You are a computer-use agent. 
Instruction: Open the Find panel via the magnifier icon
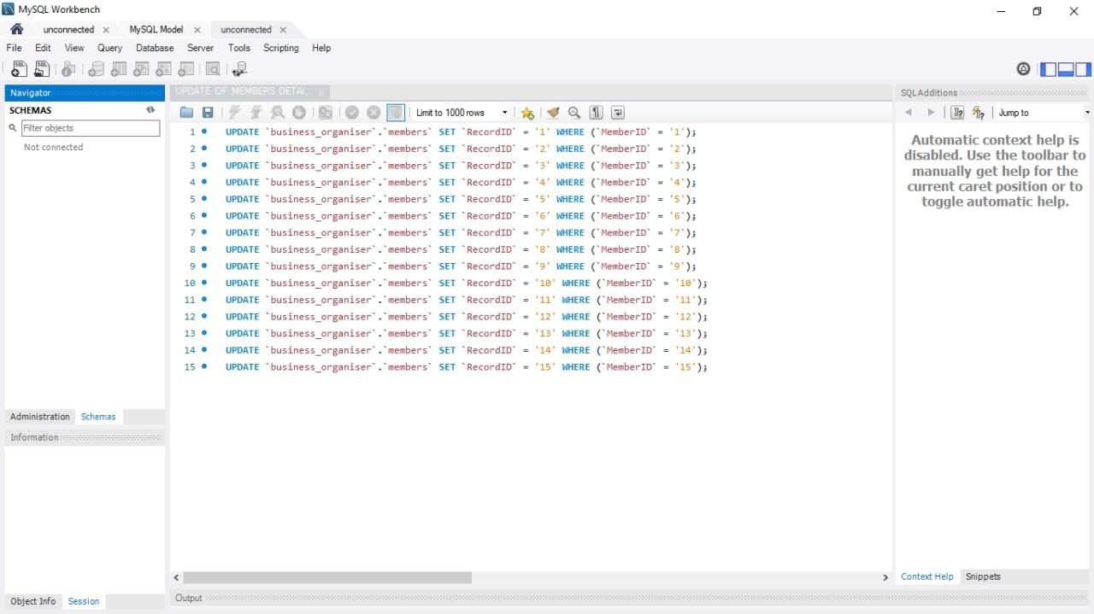[573, 112]
